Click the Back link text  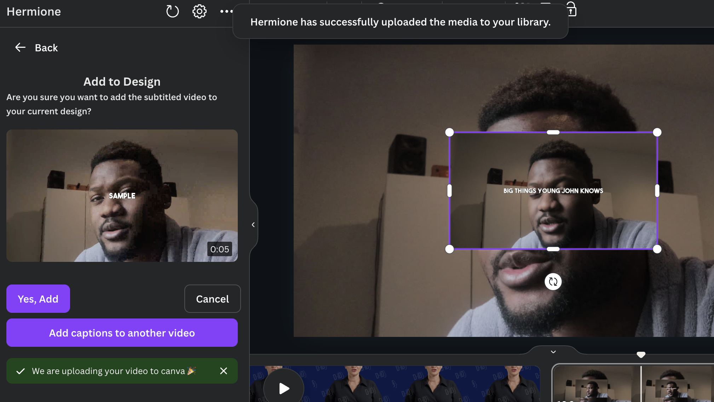coord(46,48)
